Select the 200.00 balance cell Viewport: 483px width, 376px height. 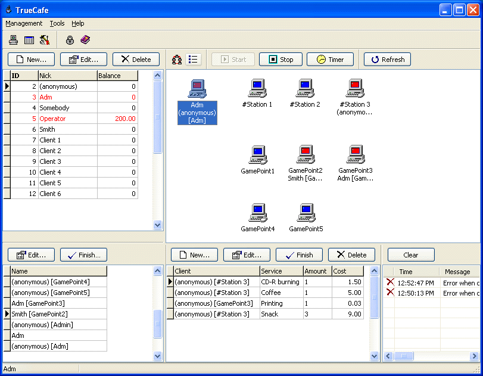[x=117, y=119]
